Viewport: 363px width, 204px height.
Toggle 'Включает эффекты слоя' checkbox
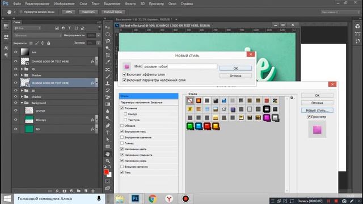pyautogui.click(x=124, y=74)
